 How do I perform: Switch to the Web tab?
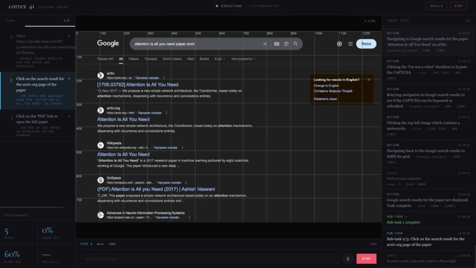tap(190, 59)
